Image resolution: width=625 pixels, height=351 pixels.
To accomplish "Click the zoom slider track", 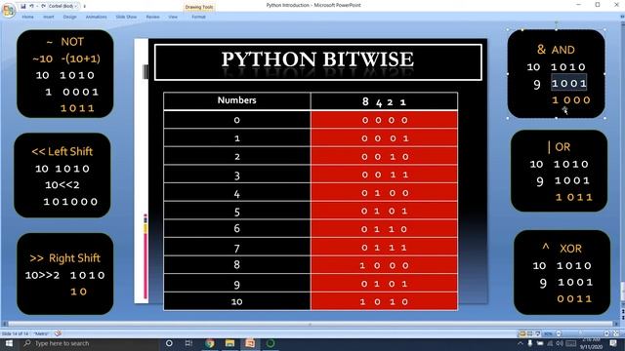I will coord(582,333).
